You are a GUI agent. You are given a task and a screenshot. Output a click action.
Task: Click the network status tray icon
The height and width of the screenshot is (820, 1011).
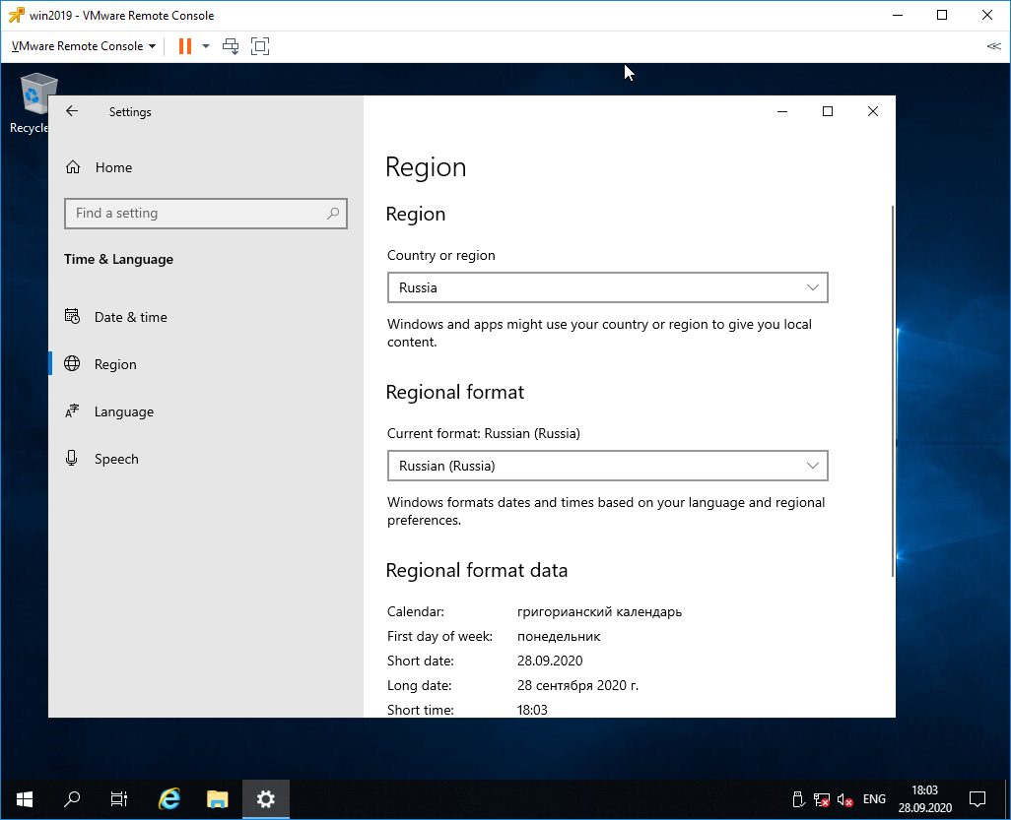pos(822,799)
